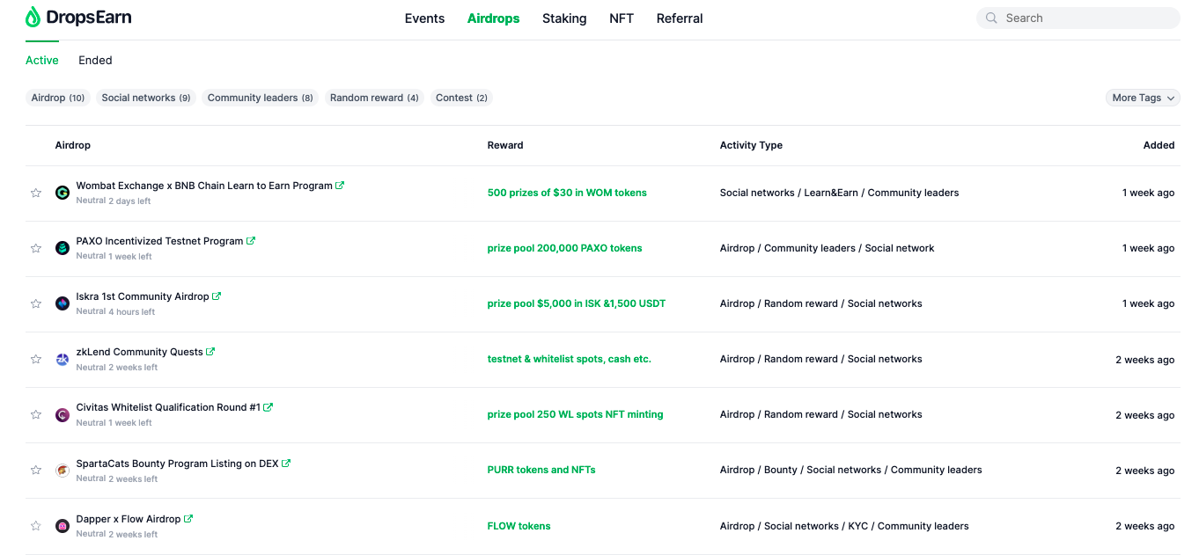The image size is (1199, 555).
Task: Go to the Events menu
Action: [x=424, y=18]
